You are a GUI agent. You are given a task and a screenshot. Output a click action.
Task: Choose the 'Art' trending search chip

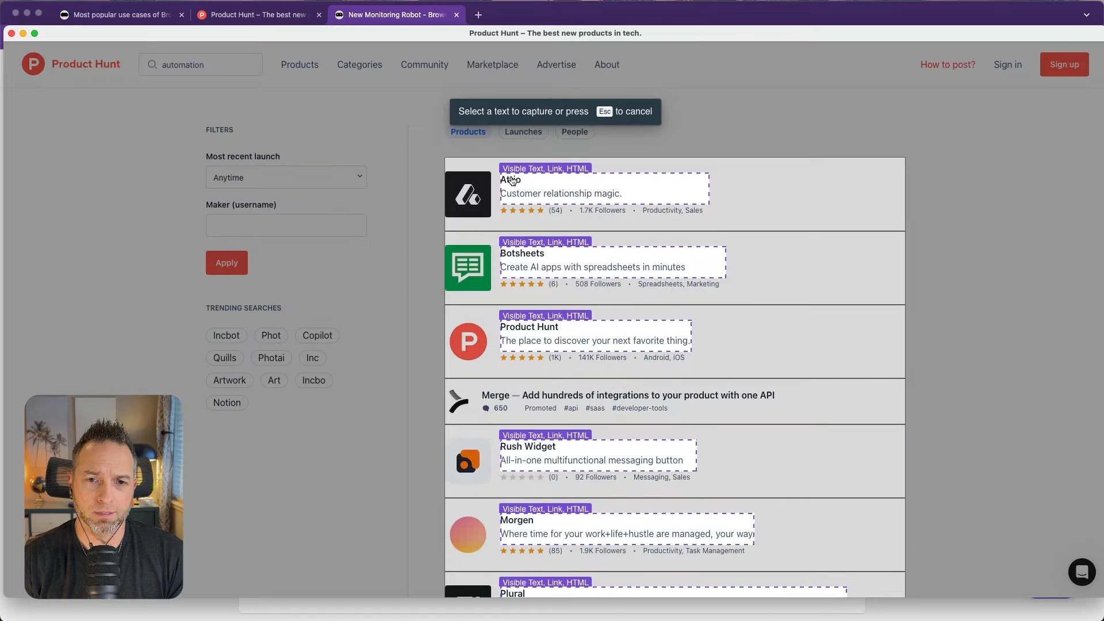tap(274, 380)
